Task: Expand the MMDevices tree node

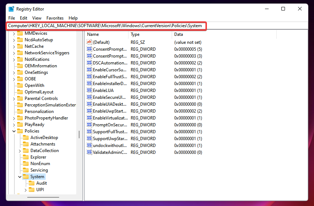Action: click(14, 34)
